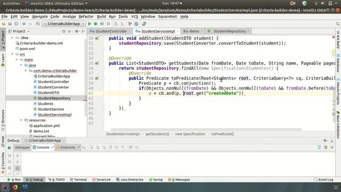This screenshot has width=341, height=192.
Task: Click Stop icon in Debug panel sidebar
Action: (x=10, y=168)
